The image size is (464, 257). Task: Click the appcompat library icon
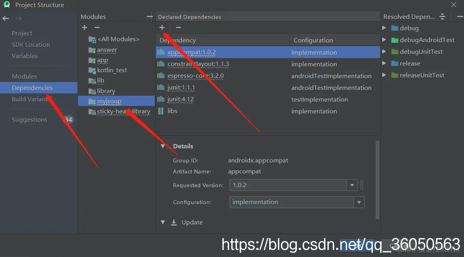(161, 52)
